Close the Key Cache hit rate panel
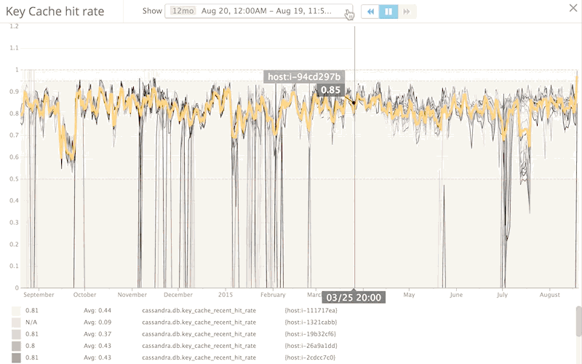582x364 pixels. [573, 8]
